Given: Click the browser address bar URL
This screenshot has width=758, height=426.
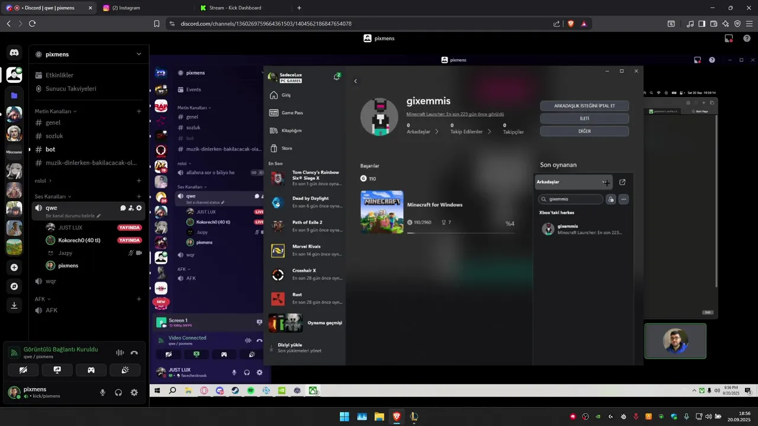Looking at the screenshot, I should click(266, 24).
